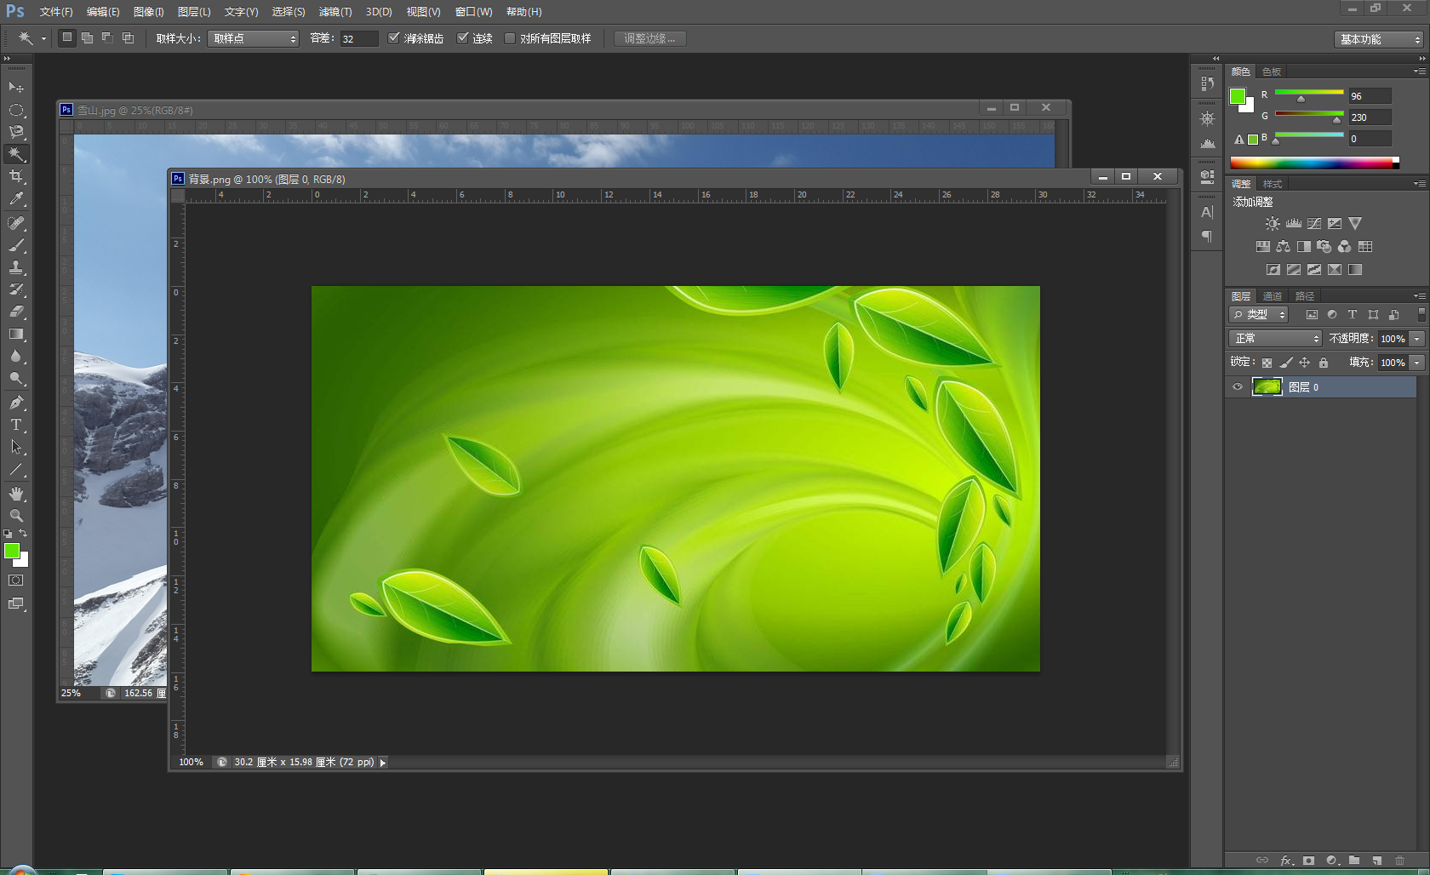Image resolution: width=1430 pixels, height=875 pixels.
Task: Select the Eyedropper tool
Action: [16, 199]
